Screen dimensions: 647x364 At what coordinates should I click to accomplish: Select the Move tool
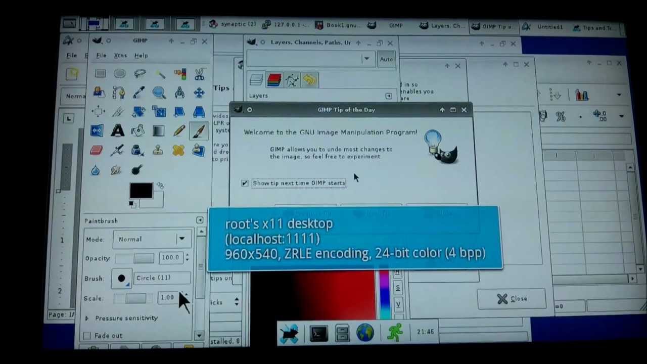(199, 93)
